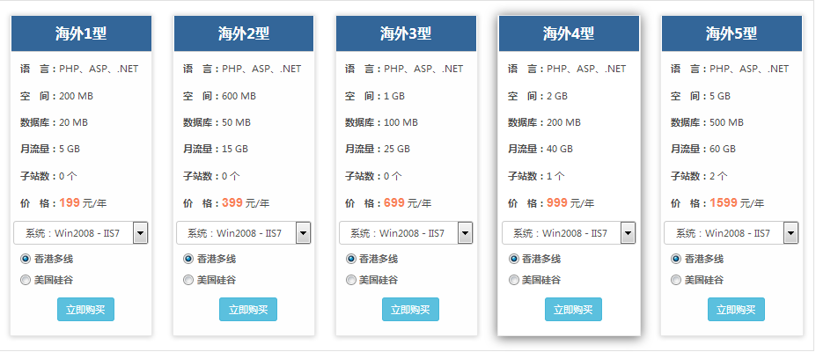816x352 pixels.
Task: Click 立即购买 button for 海外3型
Action: tap(410, 310)
